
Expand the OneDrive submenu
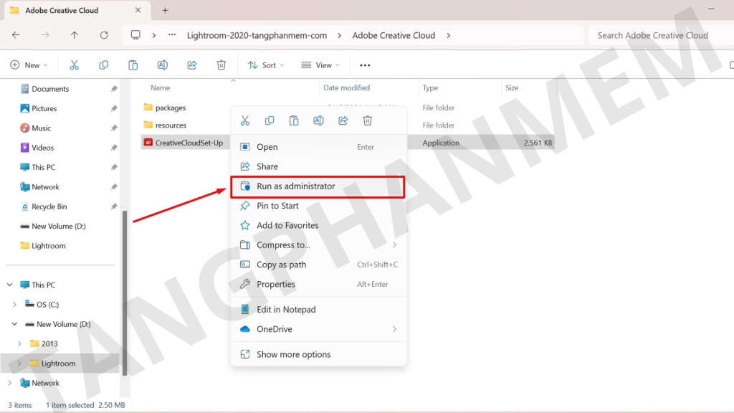pos(395,329)
